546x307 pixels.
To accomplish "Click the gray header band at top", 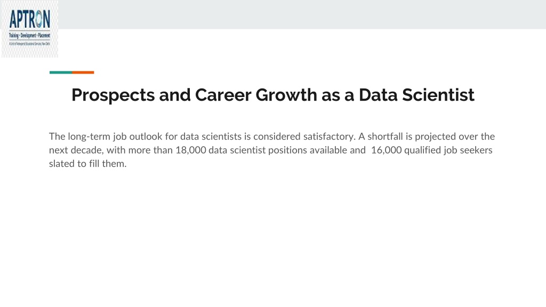I will point(302,14).
